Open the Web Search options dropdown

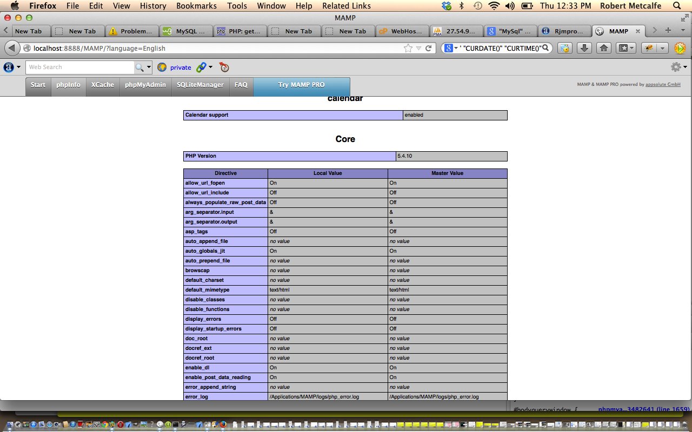(x=149, y=67)
